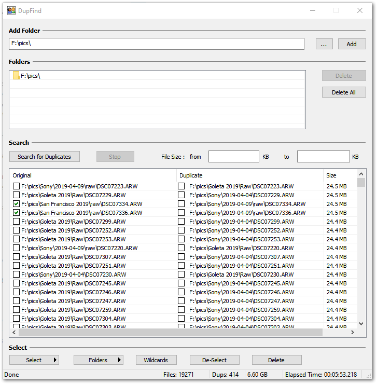Click the File Size from input field
This screenshot has height=384, width=377.
click(x=234, y=157)
